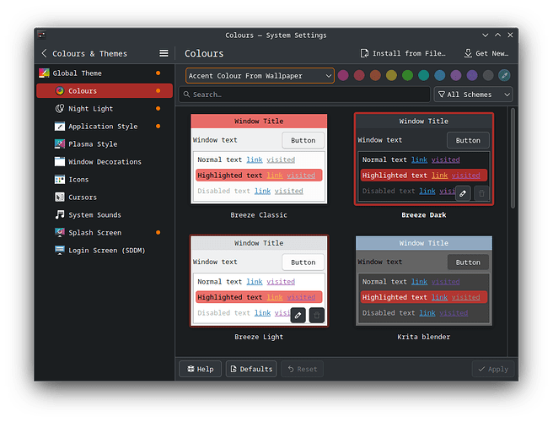Viewport: 553px width, 422px height.
Task: Expand Accent Colour From Wallpaper dropdown
Action: point(260,76)
